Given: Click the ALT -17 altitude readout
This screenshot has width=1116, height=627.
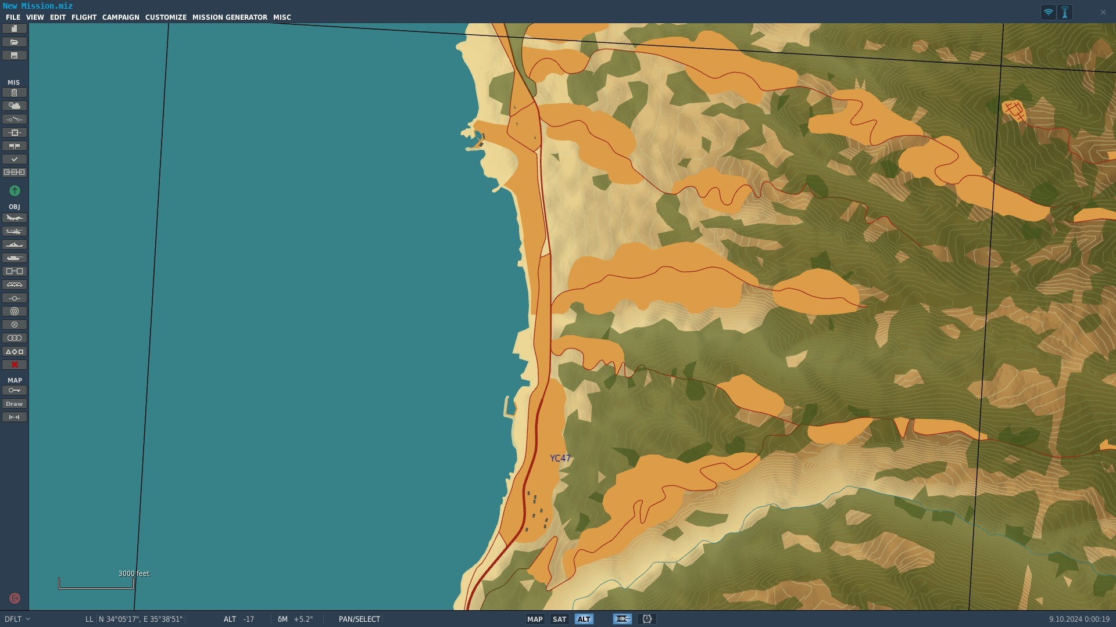Looking at the screenshot, I should [x=239, y=619].
